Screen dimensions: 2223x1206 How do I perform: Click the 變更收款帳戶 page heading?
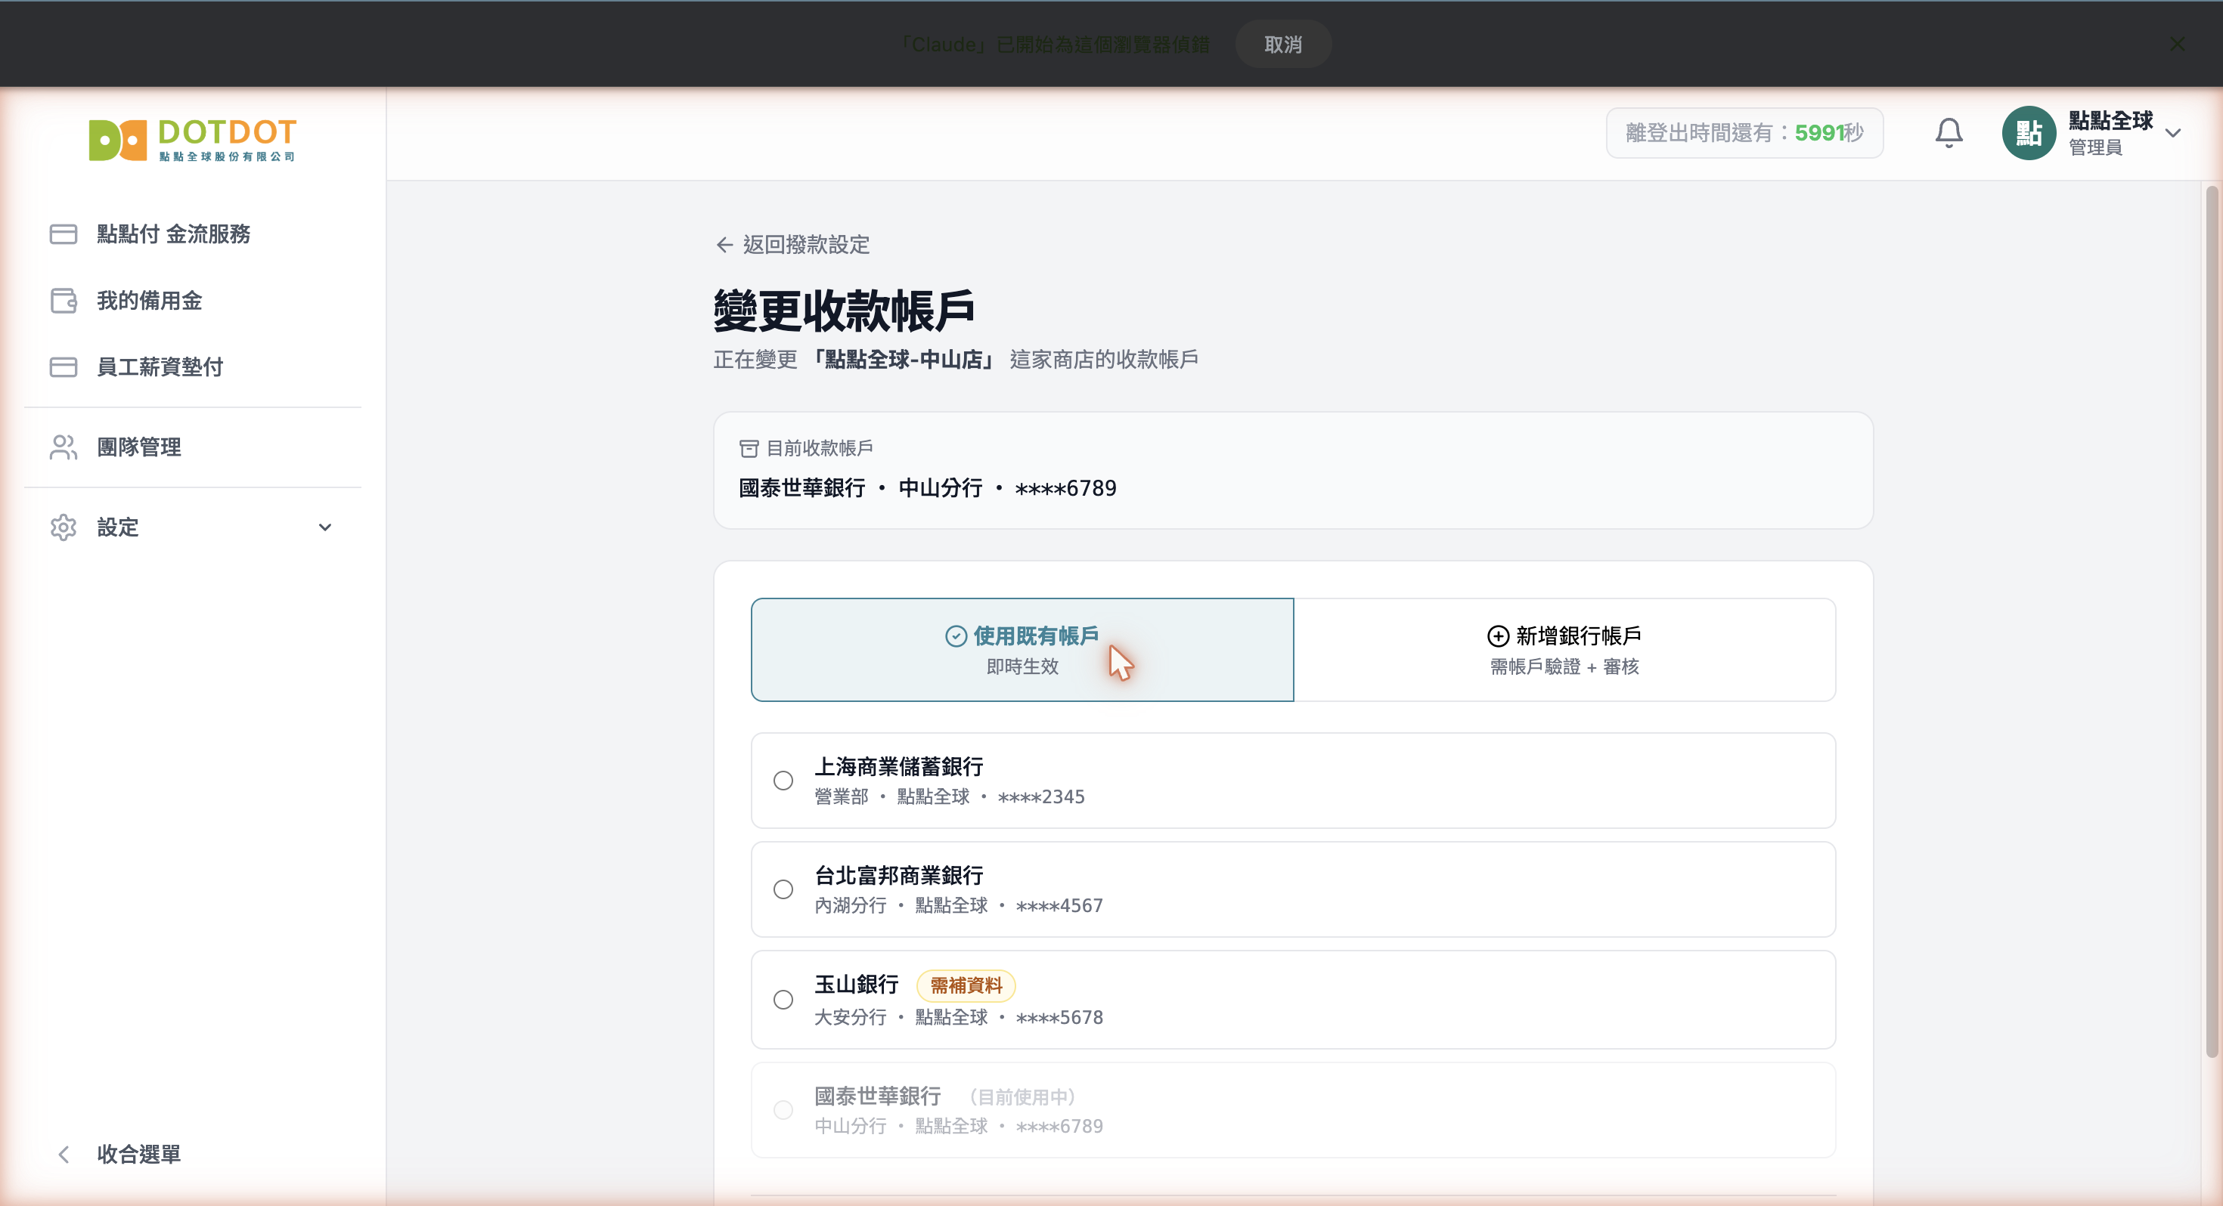click(844, 311)
